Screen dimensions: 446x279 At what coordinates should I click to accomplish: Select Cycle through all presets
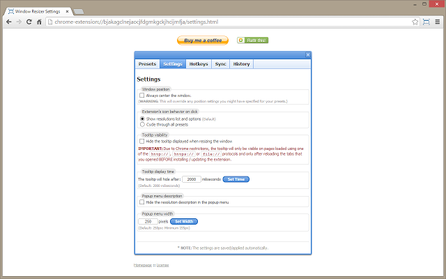click(142, 123)
